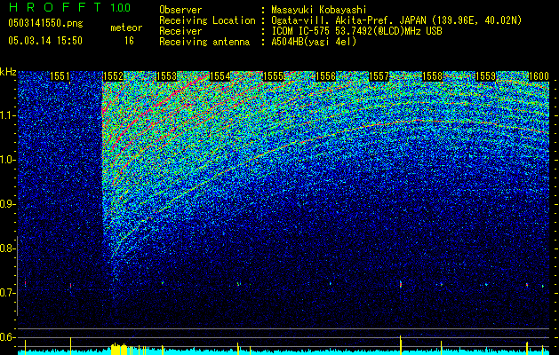The image size is (559, 355).
Task: Click the 1557 time marker
Action: coord(379,76)
